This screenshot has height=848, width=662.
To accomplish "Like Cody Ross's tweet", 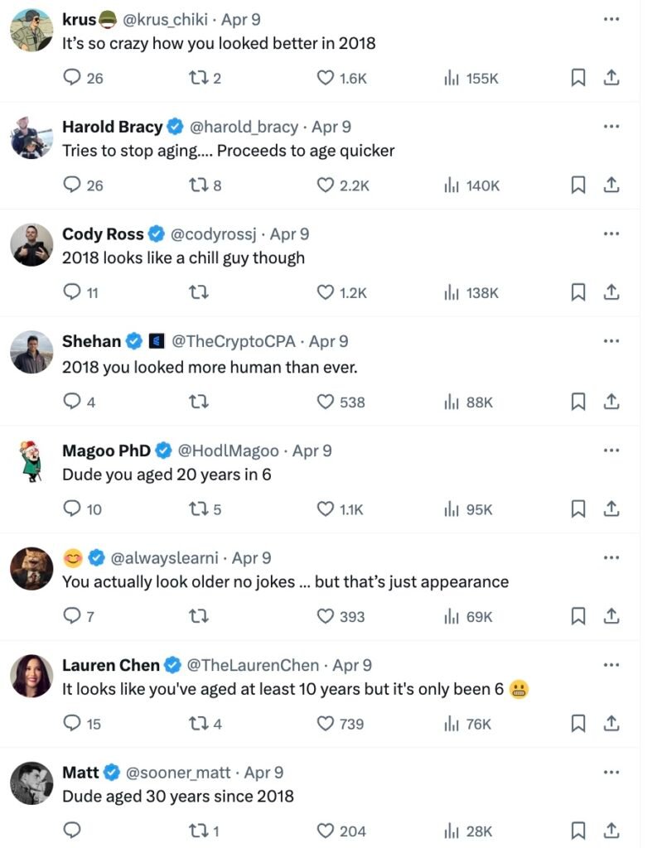I will [326, 293].
